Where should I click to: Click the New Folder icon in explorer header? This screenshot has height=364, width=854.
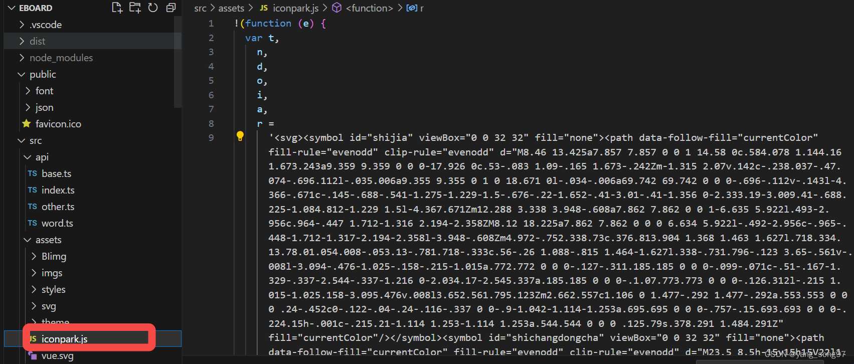tap(135, 8)
